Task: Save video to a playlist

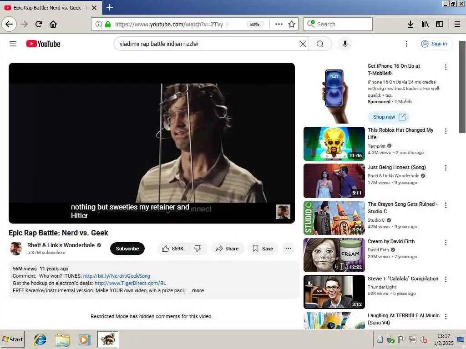Action: click(x=263, y=249)
